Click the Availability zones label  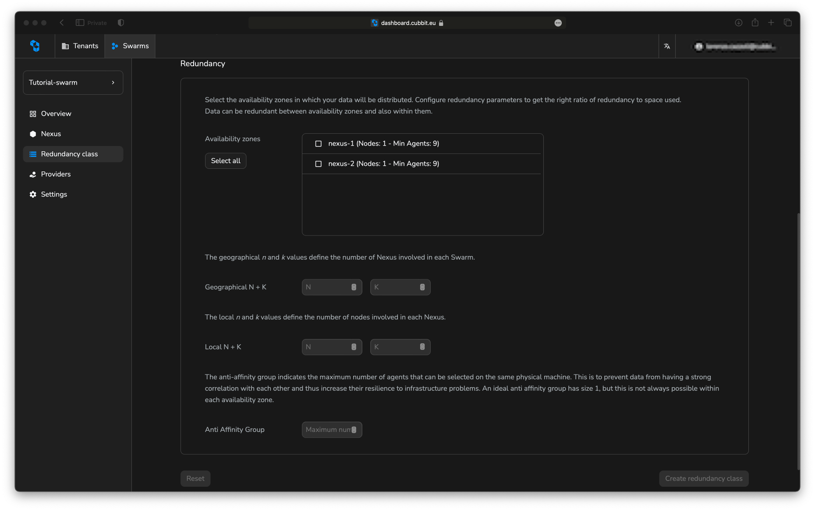233,139
